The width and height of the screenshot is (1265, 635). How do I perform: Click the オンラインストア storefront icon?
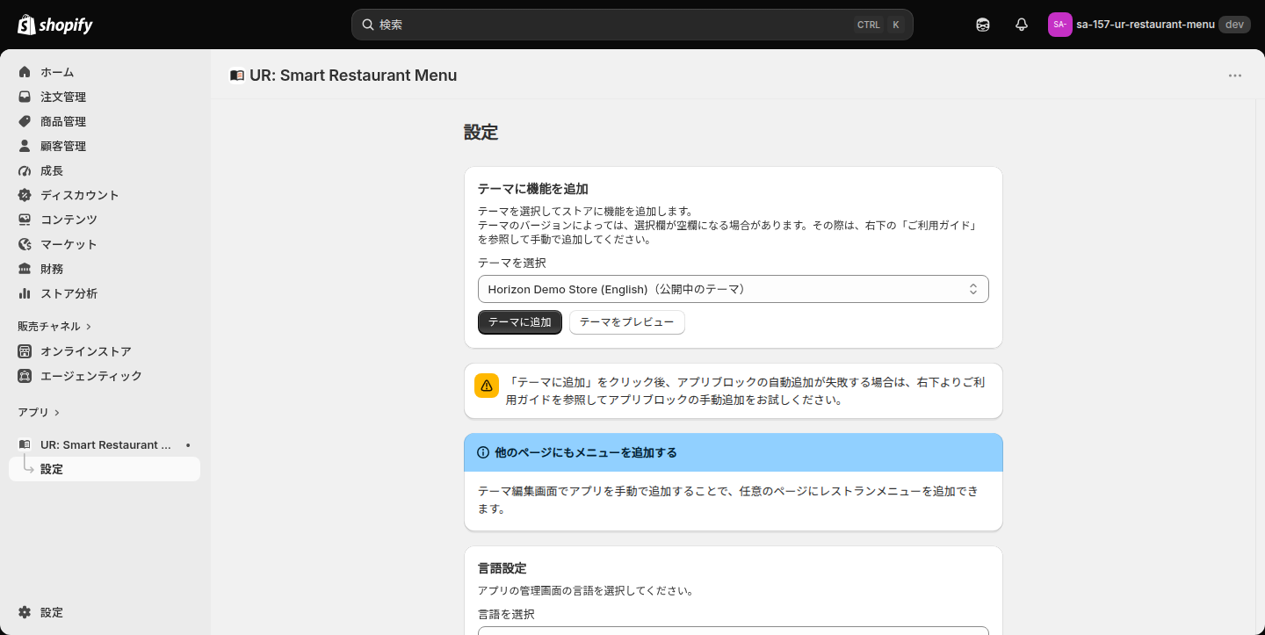point(25,351)
